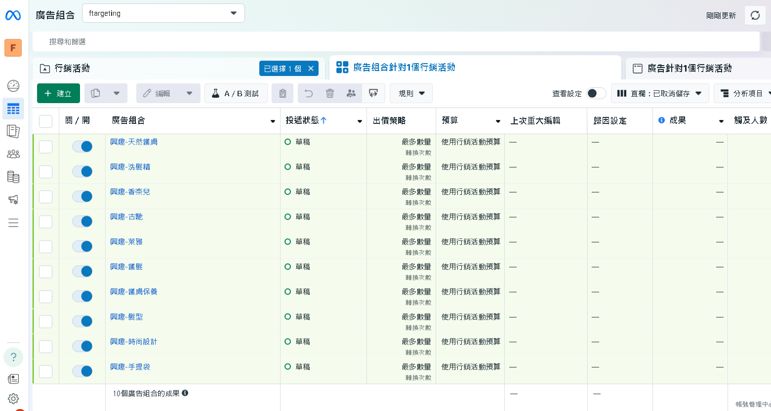Click the export share toolbar icon
771x411 pixels.
tap(373, 93)
